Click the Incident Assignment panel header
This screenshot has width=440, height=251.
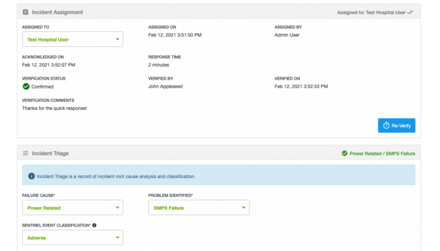pos(219,12)
